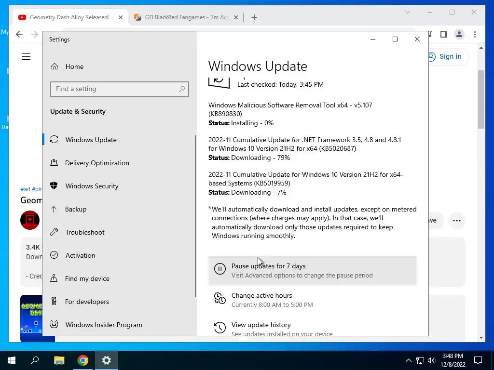Open Activation settings page
The image size is (494, 370).
[81, 255]
